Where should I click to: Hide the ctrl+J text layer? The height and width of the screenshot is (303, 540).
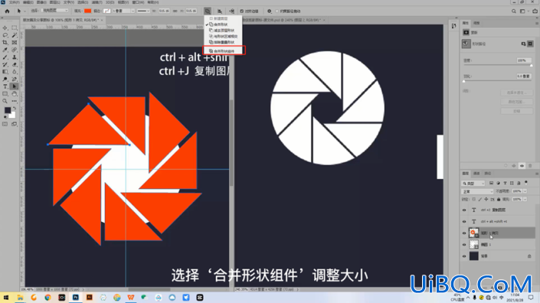click(464, 210)
